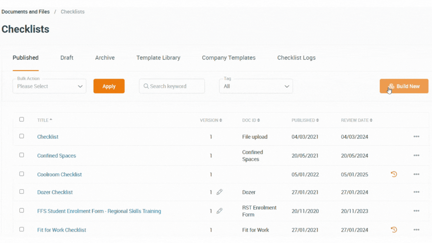This screenshot has height=243, width=432.
Task: Click the orange Build New button
Action: pos(404,86)
